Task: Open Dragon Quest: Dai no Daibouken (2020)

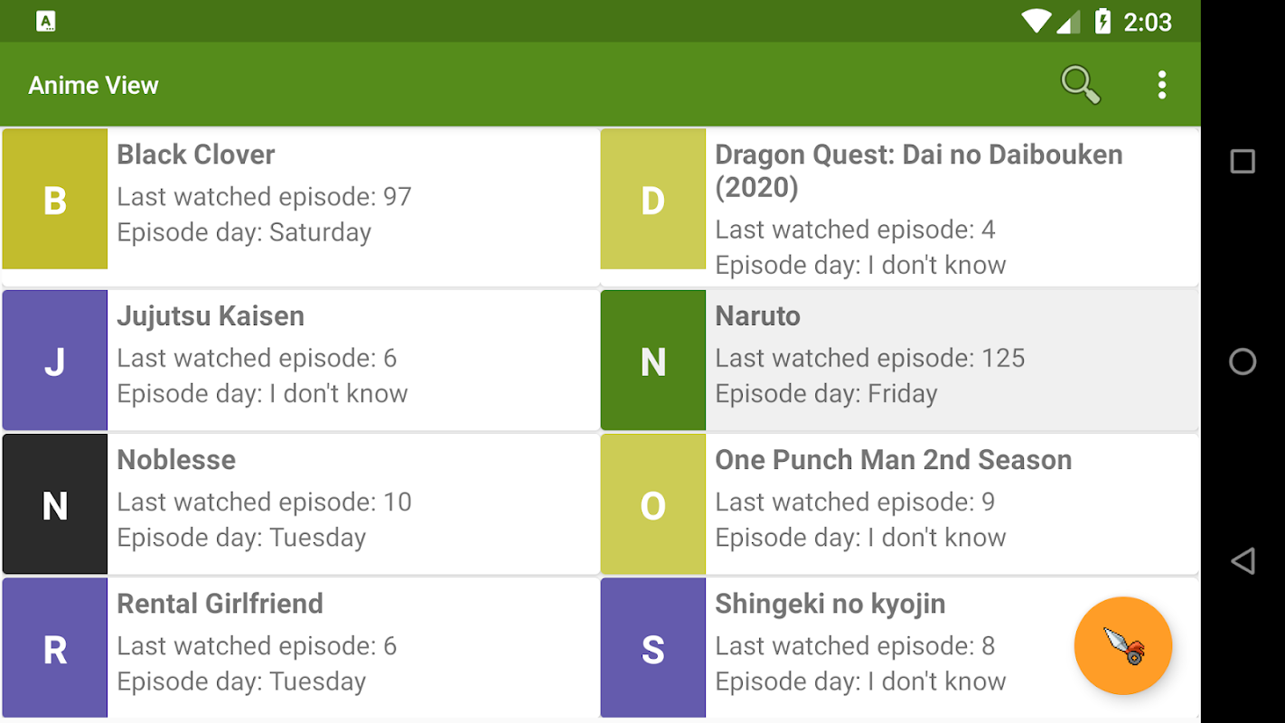Action: [918, 171]
